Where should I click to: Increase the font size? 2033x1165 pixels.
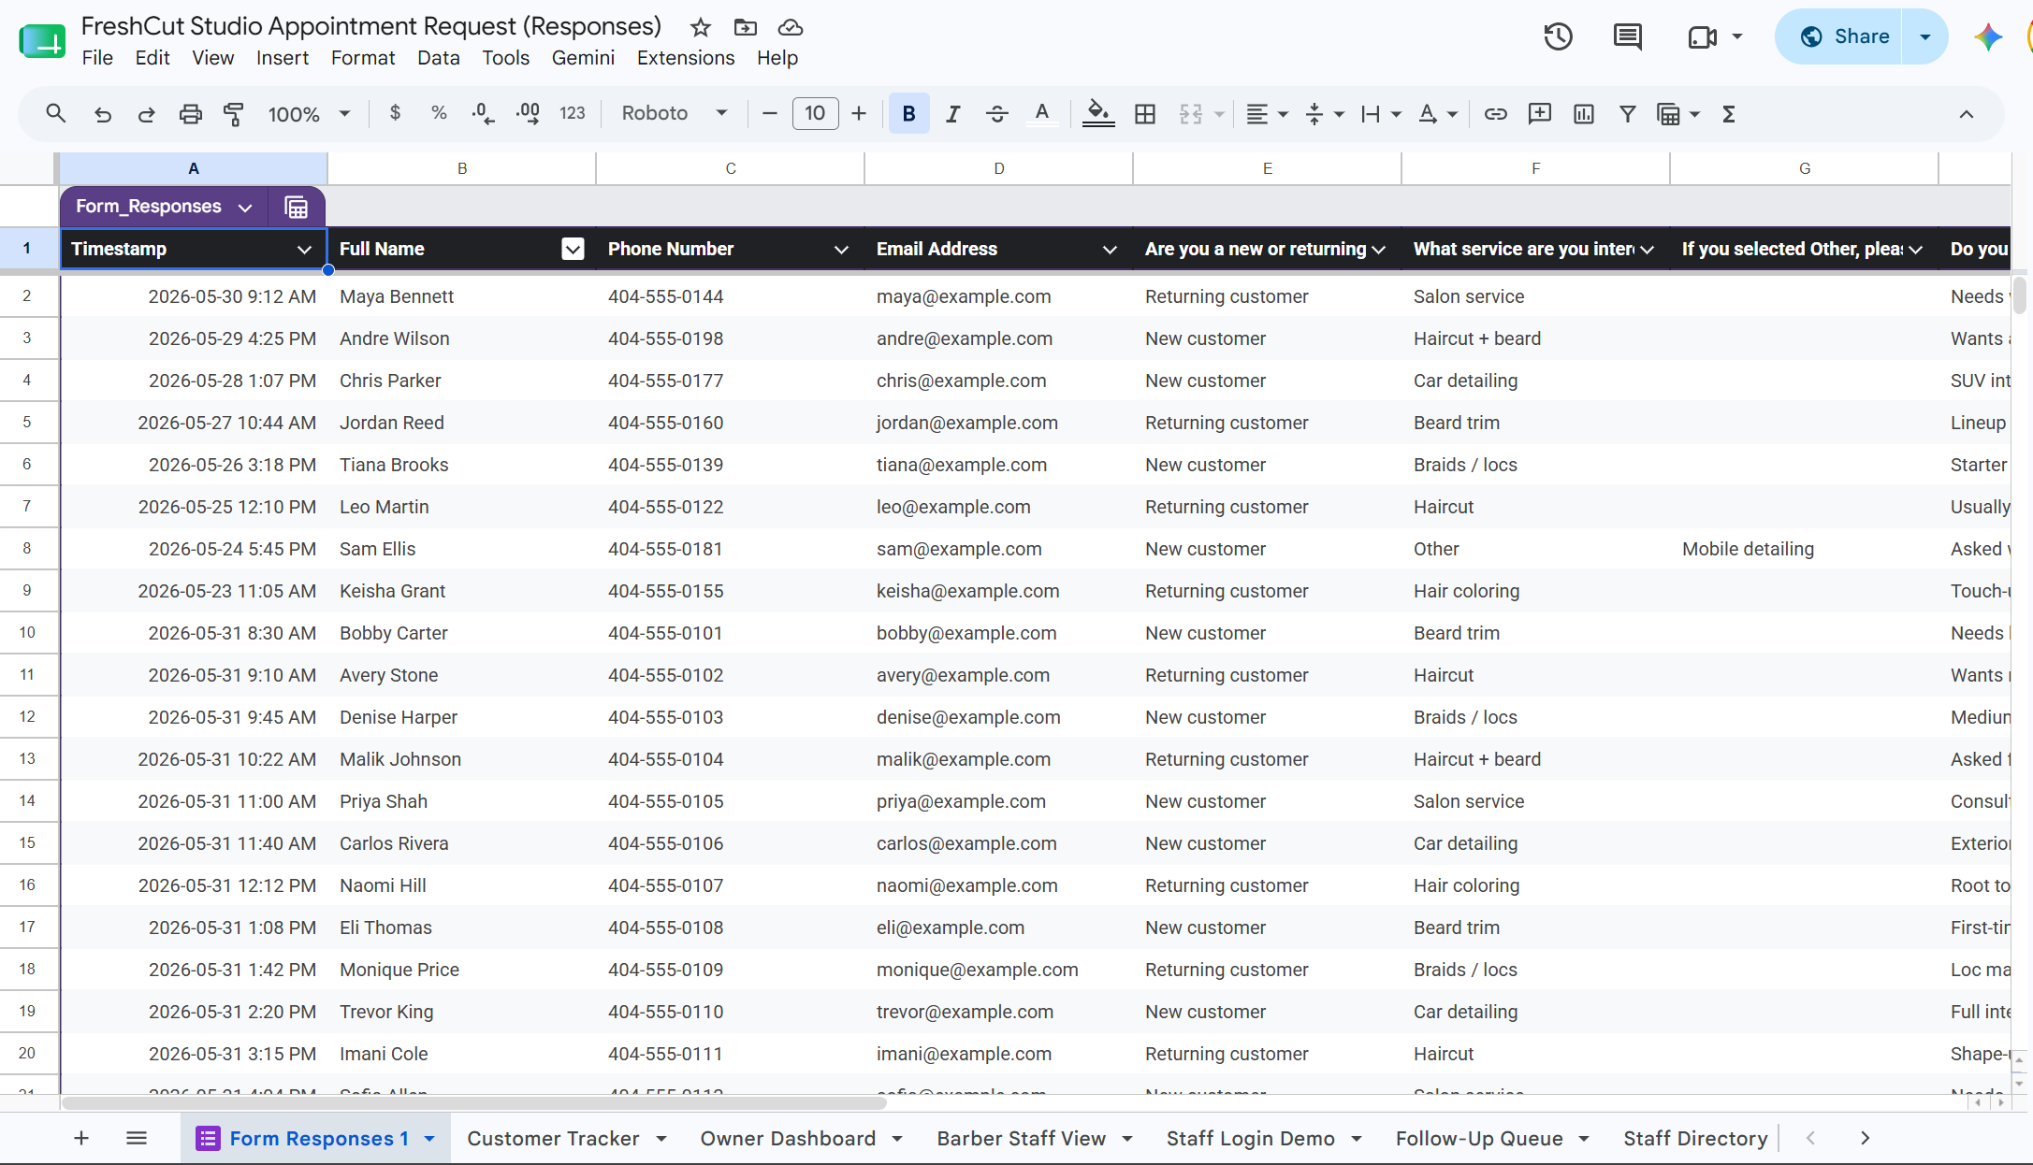859,114
